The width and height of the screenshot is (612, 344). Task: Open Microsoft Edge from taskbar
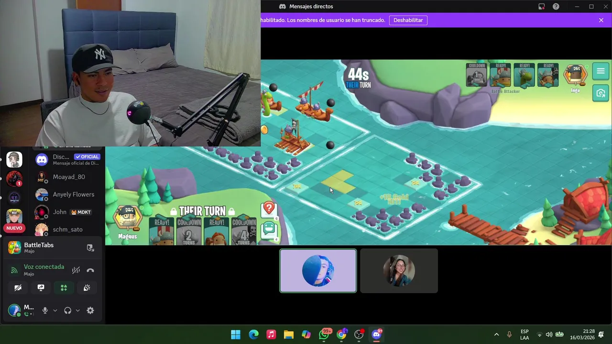pyautogui.click(x=253, y=334)
